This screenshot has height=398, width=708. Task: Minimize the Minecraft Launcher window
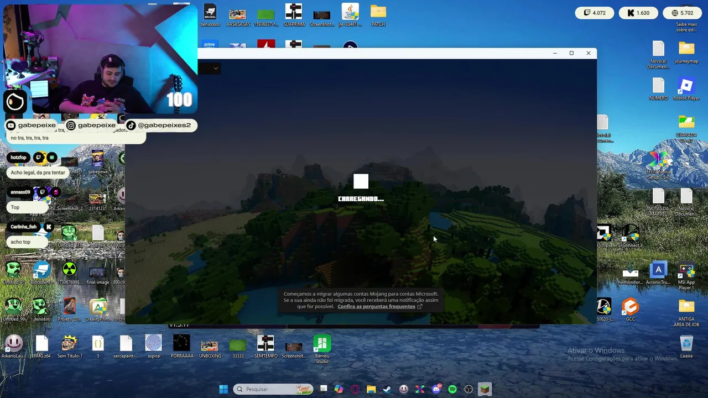click(555, 53)
